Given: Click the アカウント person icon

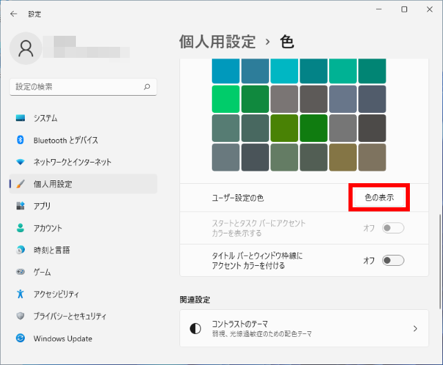Looking at the screenshot, I should click(20, 228).
